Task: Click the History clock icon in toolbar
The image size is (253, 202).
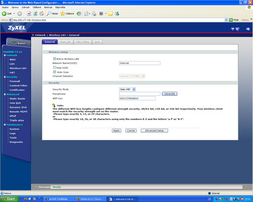Action: point(79,14)
